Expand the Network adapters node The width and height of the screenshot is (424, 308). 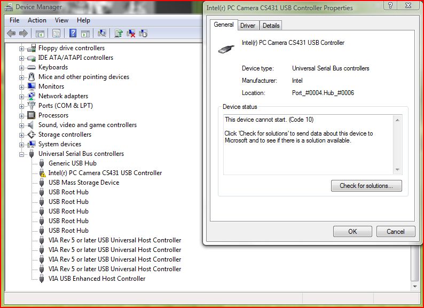click(21, 97)
